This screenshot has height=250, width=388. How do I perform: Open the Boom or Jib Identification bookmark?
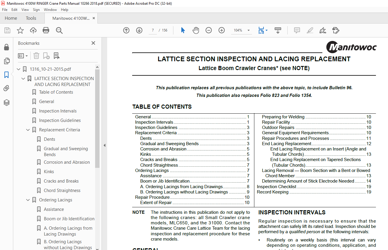pyautogui.click(x=69, y=219)
